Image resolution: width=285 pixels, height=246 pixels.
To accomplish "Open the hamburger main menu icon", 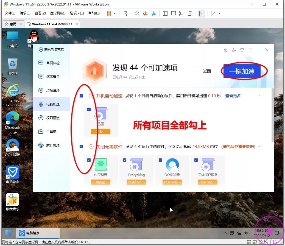I will click(x=250, y=50).
